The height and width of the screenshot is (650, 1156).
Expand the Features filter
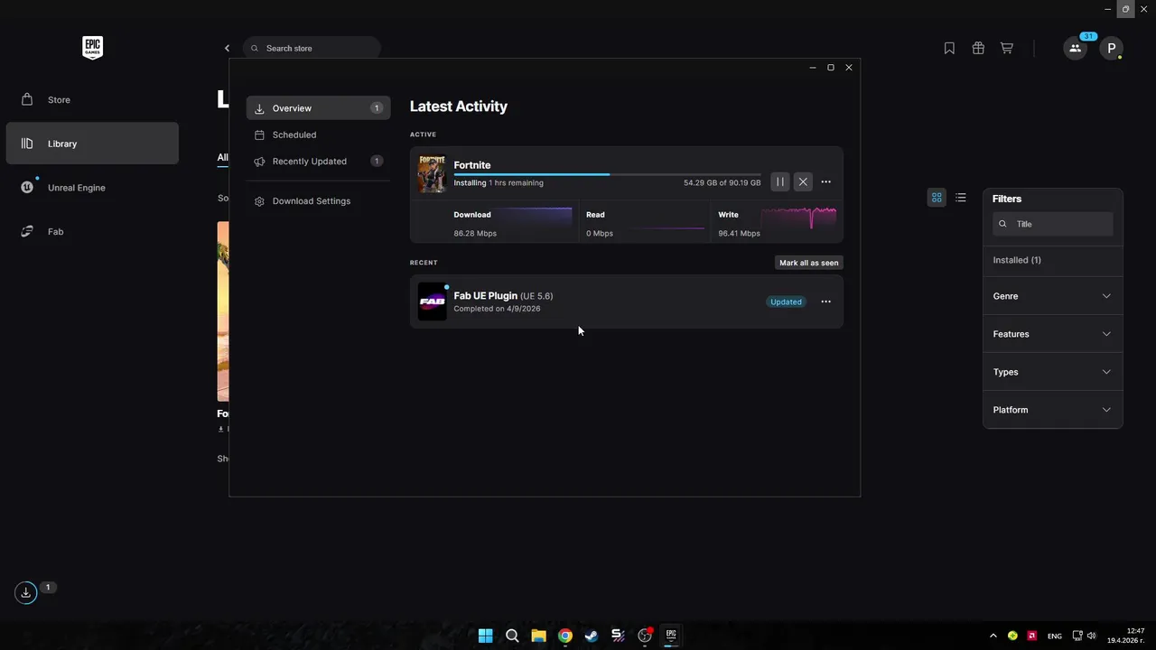(x=1052, y=334)
